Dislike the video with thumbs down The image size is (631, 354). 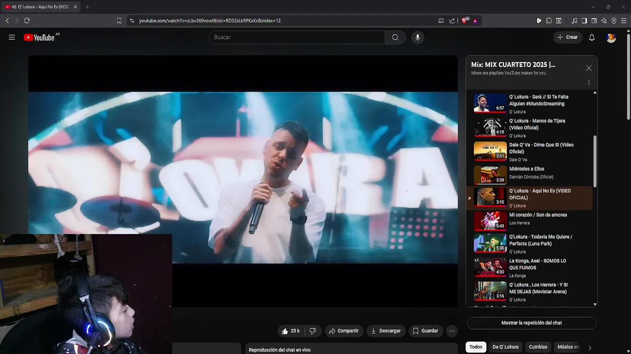[313, 331]
